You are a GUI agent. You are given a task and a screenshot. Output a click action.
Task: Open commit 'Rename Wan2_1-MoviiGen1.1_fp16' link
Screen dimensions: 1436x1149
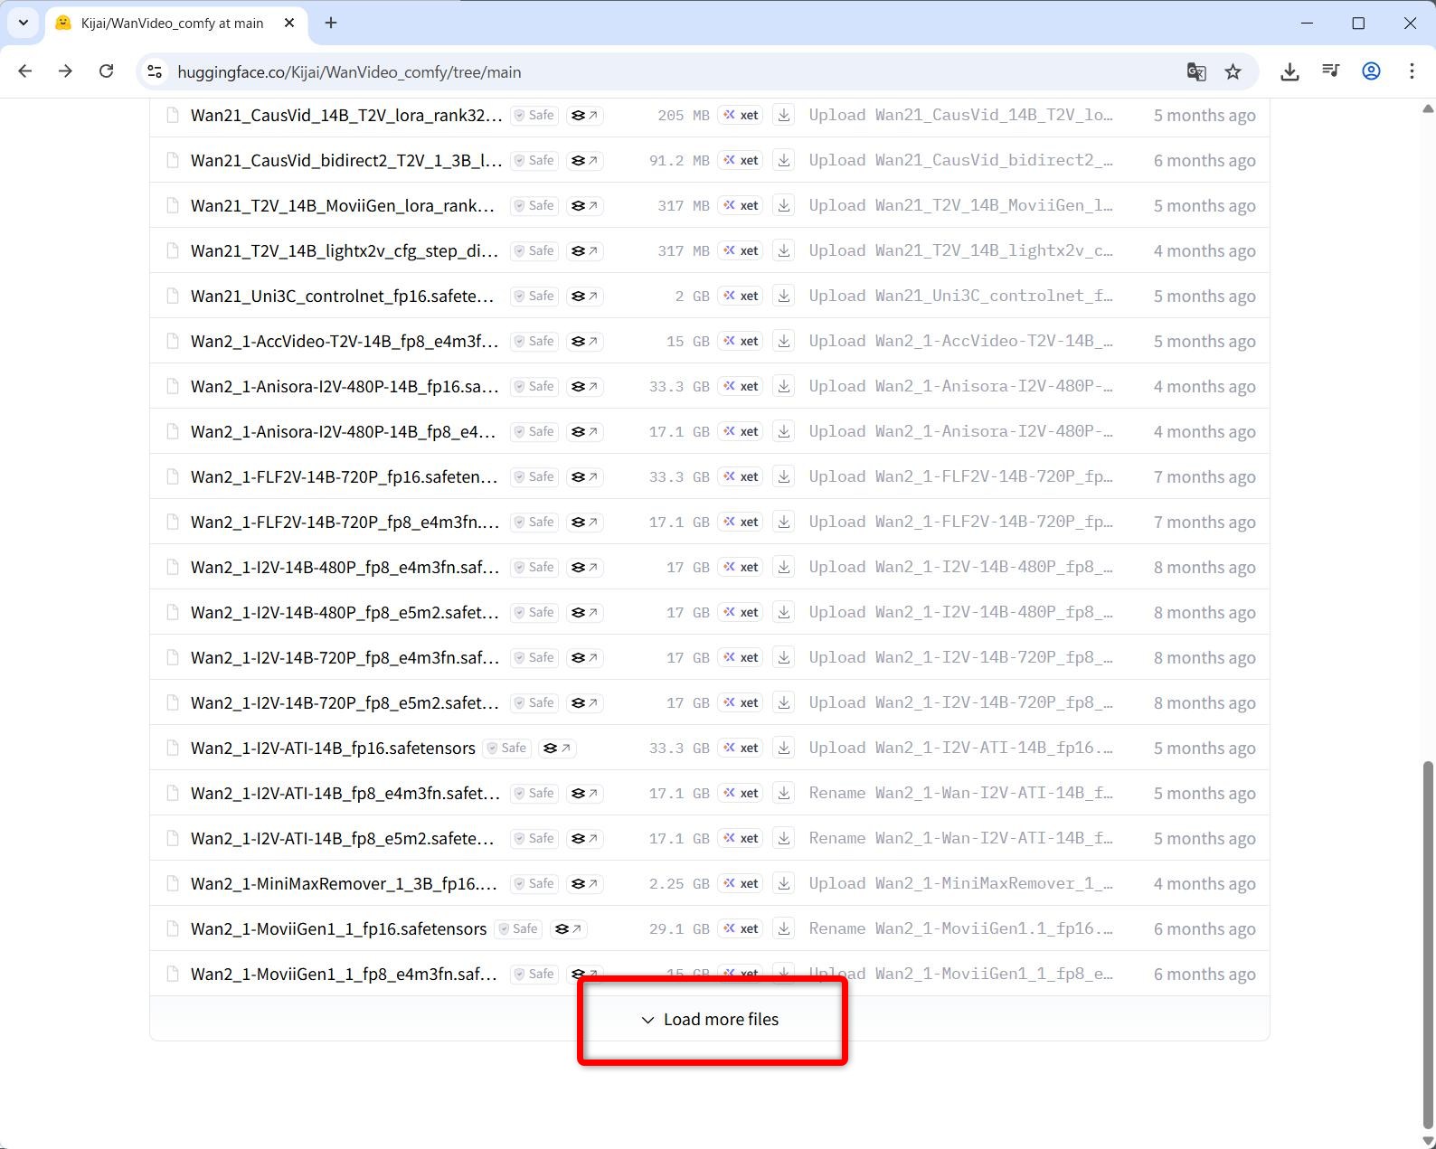pyautogui.click(x=960, y=929)
